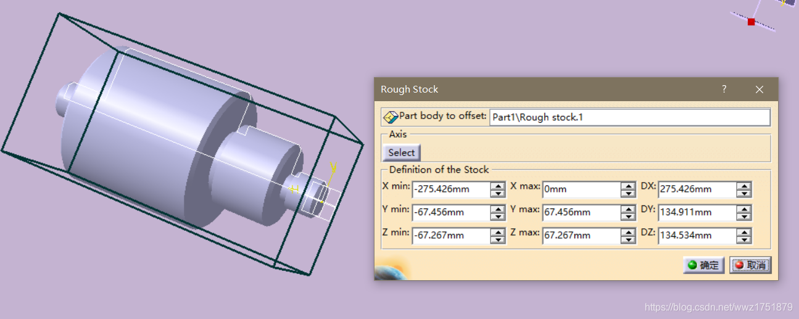
Task: Decrease Z min using its down arrow
Action: (x=498, y=240)
